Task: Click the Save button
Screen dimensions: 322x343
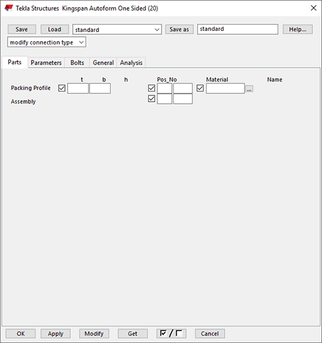Action: click(x=22, y=29)
